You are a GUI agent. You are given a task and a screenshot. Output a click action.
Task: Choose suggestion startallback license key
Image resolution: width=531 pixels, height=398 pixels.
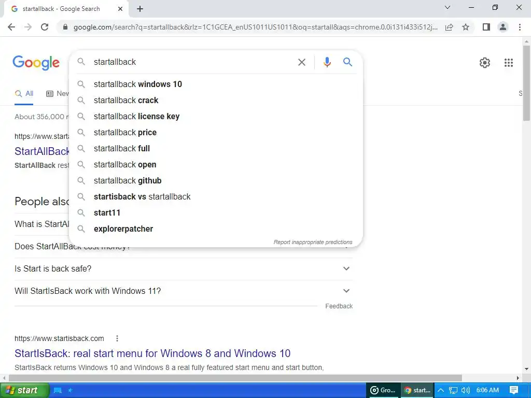pos(216,117)
